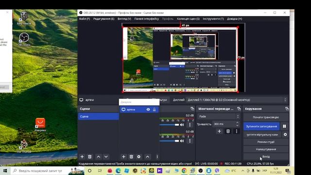Open Viber from taskbar

point(217,171)
